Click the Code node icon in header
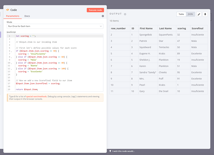Image resolution: width=214 pixels, height=155 pixels. 8,10
